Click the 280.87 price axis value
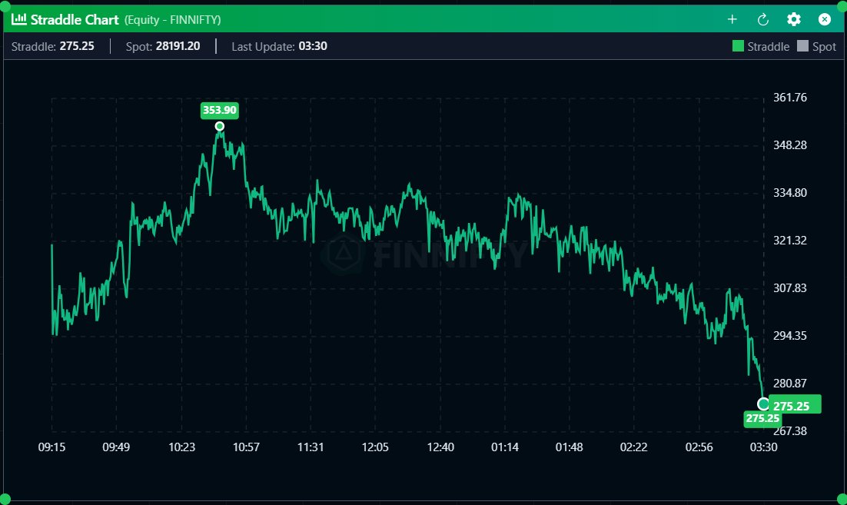The height and width of the screenshot is (505, 847). 790,384
